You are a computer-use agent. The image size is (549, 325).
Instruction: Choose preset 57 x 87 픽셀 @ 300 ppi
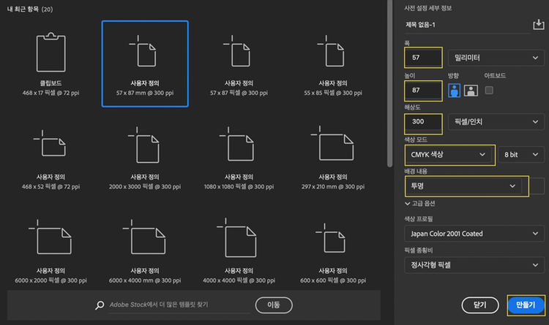click(239, 64)
